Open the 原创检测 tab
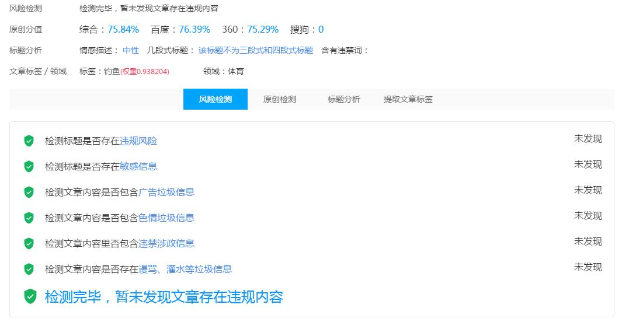The height and width of the screenshot is (329, 622). pyautogui.click(x=280, y=99)
